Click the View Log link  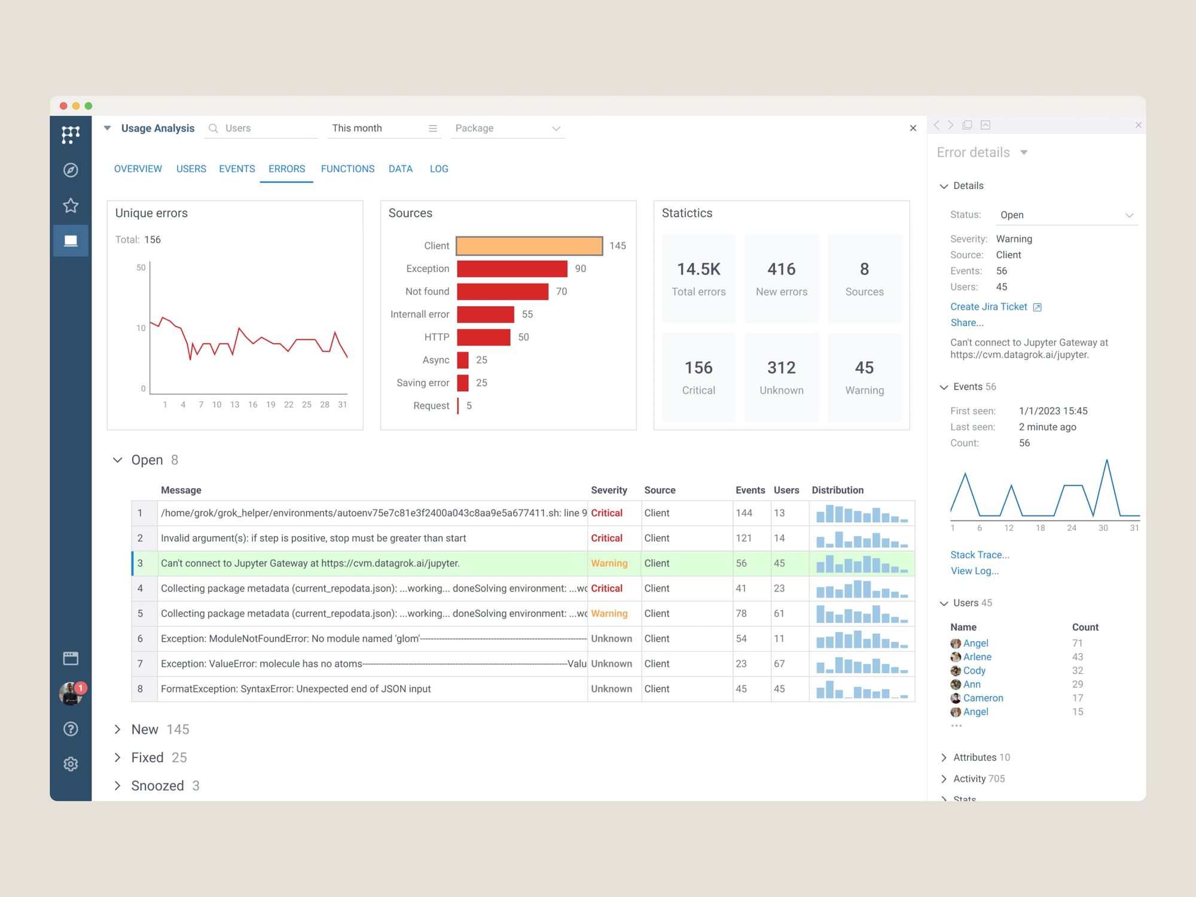[x=974, y=571]
